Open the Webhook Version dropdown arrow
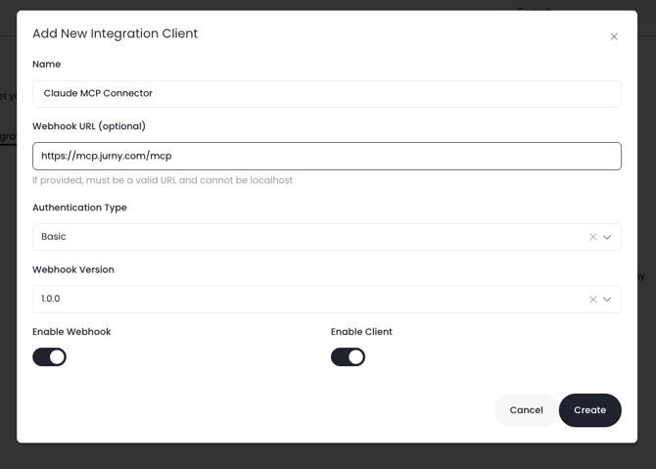 [x=607, y=300]
